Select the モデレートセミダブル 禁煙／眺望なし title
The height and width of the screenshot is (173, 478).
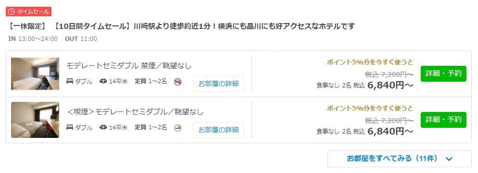click(129, 65)
